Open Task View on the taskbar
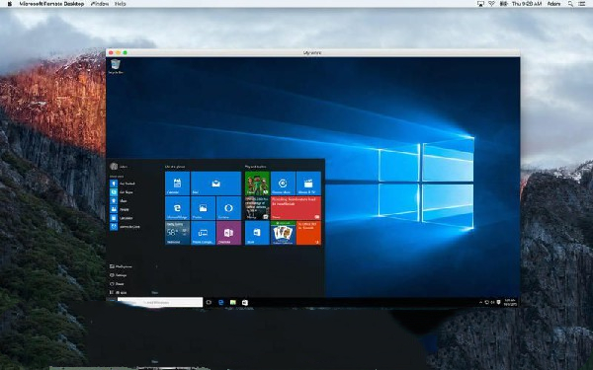The height and width of the screenshot is (370, 593). click(209, 303)
